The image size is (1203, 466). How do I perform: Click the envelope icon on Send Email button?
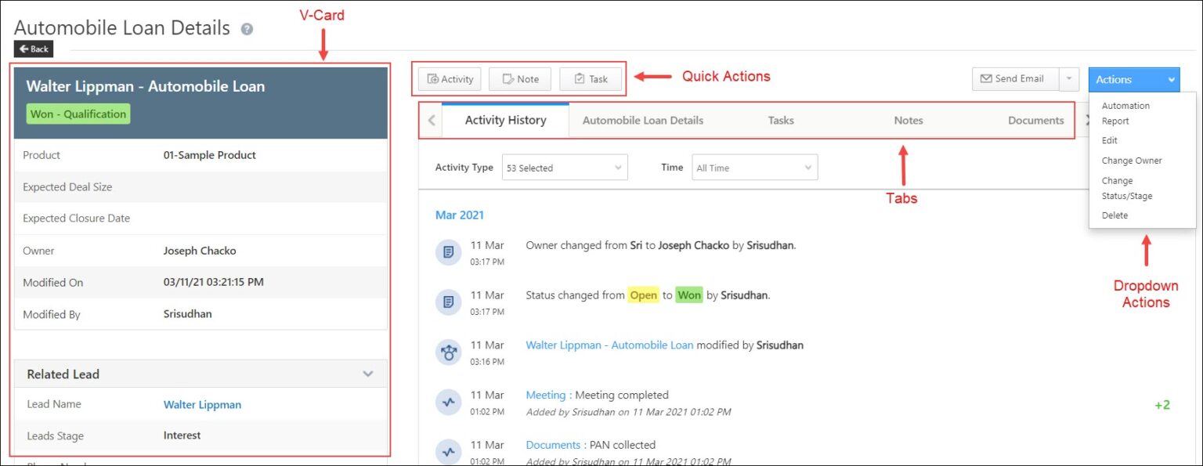click(x=988, y=78)
